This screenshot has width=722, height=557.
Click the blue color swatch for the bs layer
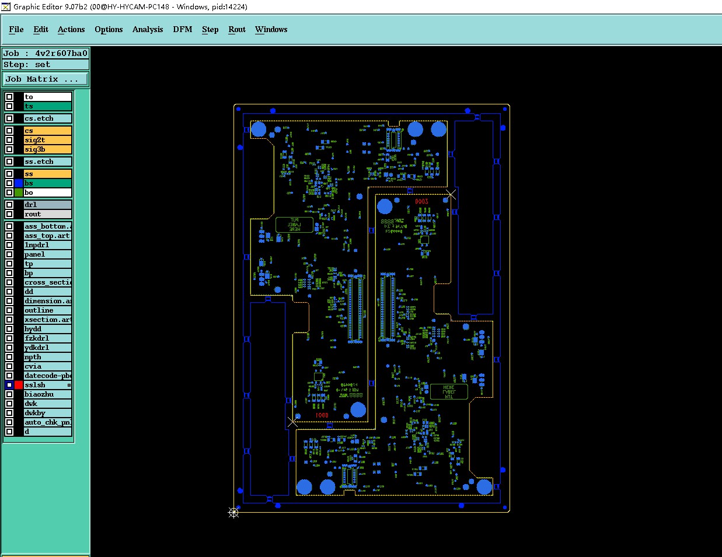[x=19, y=183]
